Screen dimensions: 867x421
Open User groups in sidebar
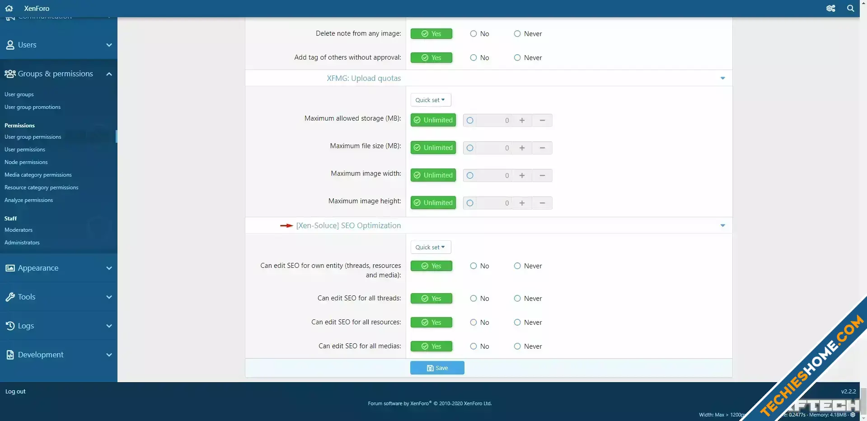19,94
